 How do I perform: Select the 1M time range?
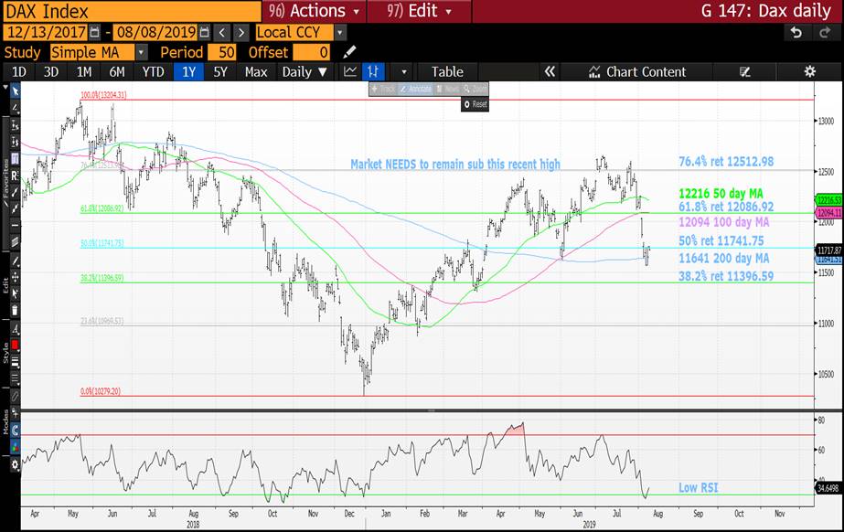coord(83,71)
